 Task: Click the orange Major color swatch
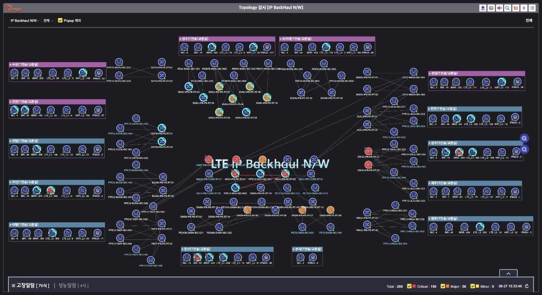(448, 286)
